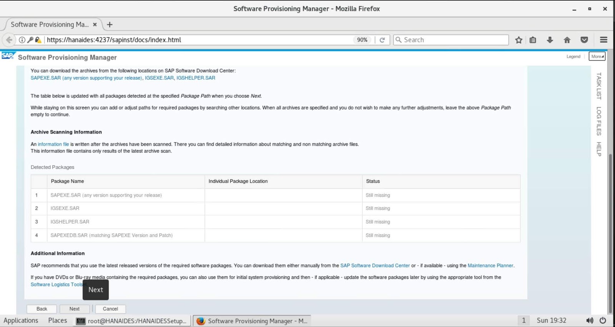The height and width of the screenshot is (327, 615).
Task: Open a new browser tab with plus
Action: pos(110,25)
